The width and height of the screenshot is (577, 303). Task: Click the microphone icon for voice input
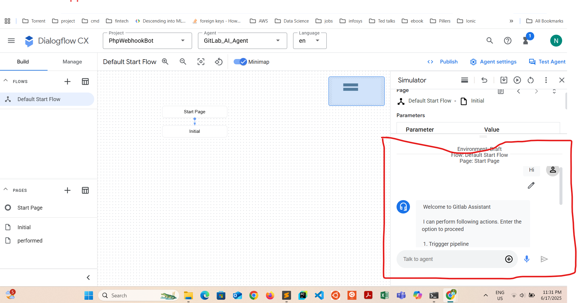pos(527,259)
